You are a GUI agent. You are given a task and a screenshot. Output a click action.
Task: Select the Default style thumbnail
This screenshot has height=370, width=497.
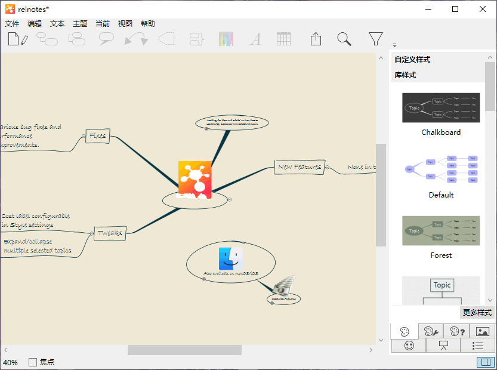point(441,169)
